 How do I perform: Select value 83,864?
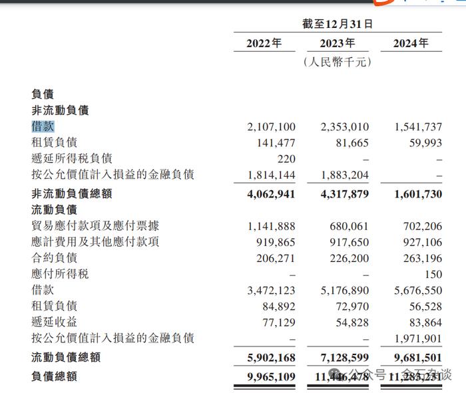point(425,323)
